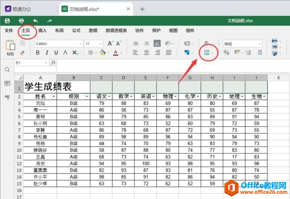Click the wrap text ab icon
Screen dimensions: 290x199
coord(206,43)
